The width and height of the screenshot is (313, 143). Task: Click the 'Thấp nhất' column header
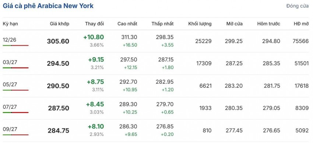point(162,24)
